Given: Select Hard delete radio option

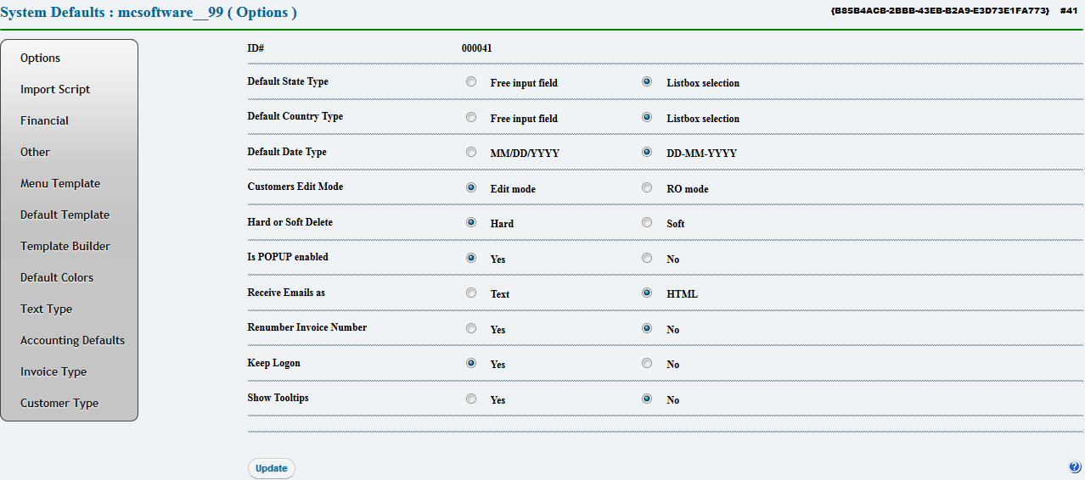Looking at the screenshot, I should 471,223.
